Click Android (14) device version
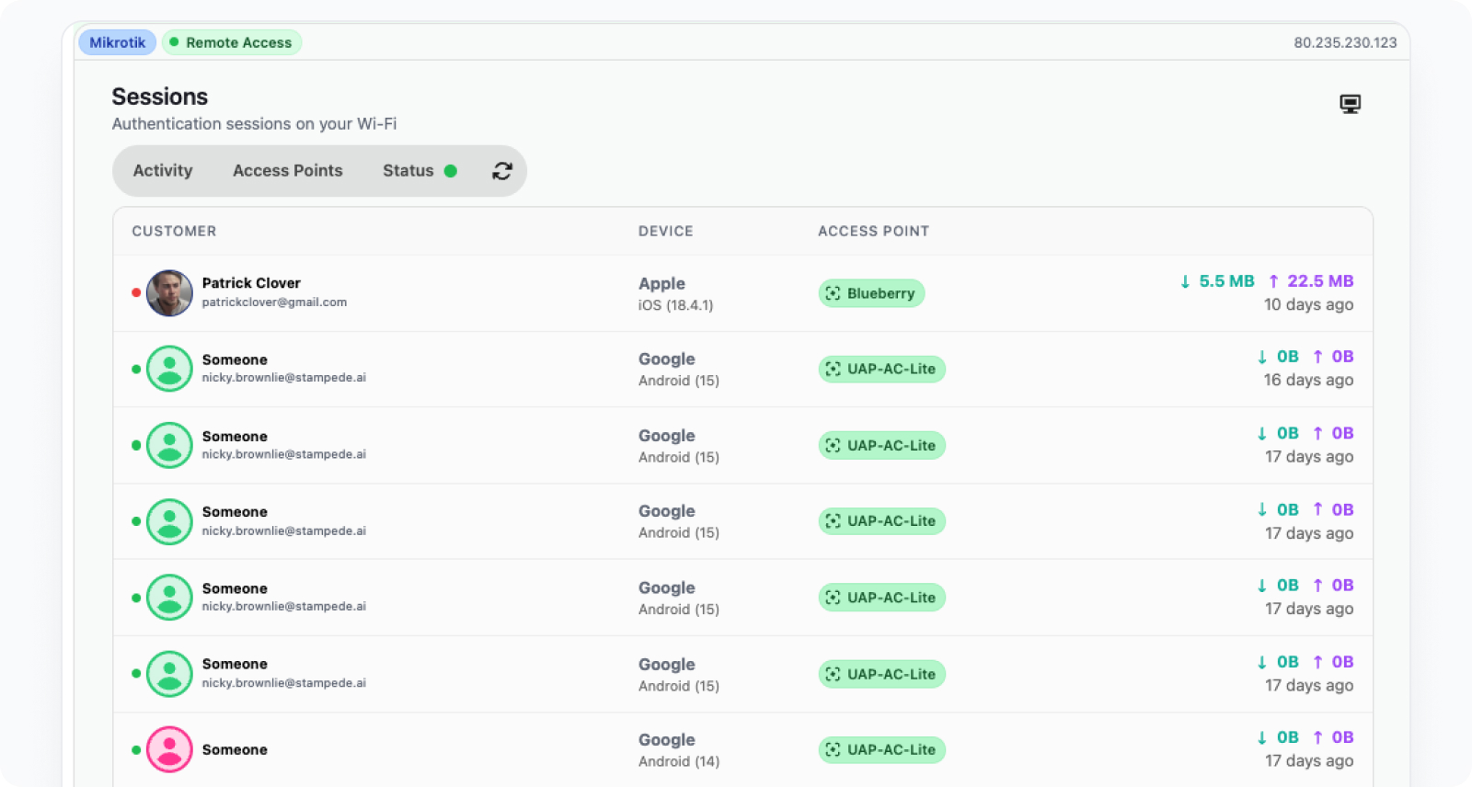The width and height of the screenshot is (1472, 787). tap(679, 761)
